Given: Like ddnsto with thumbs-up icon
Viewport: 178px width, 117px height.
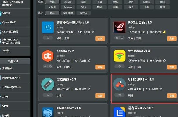Looking at the screenshot, I should point(89,61).
